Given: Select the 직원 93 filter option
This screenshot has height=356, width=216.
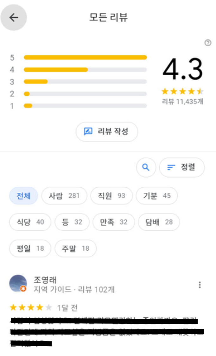Looking at the screenshot, I should click(x=111, y=196).
